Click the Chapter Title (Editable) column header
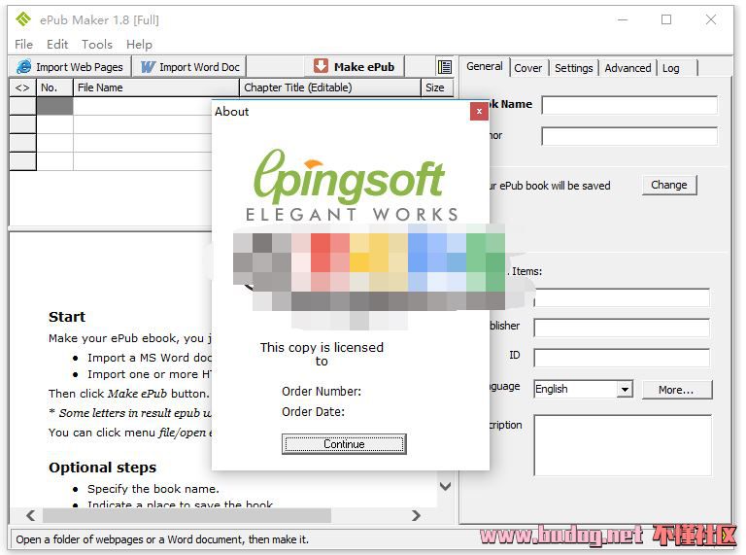The height and width of the screenshot is (555, 746). [x=330, y=87]
